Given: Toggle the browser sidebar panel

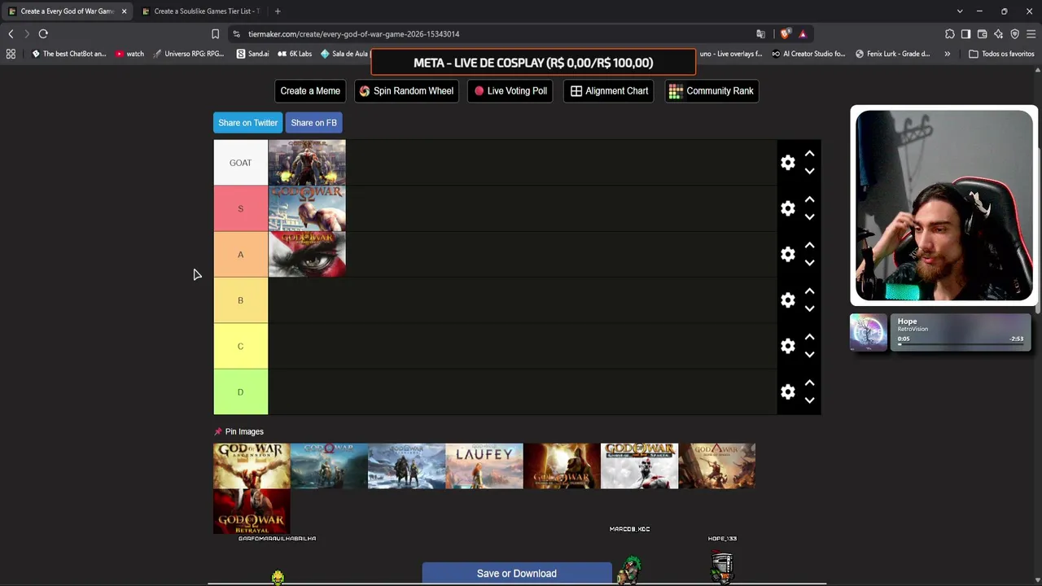Looking at the screenshot, I should click(x=965, y=34).
